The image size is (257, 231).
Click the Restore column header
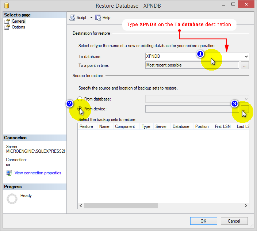point(86,126)
